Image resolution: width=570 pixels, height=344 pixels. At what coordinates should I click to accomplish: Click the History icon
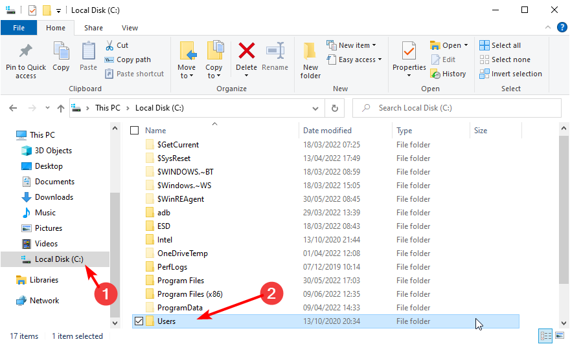[435, 74]
